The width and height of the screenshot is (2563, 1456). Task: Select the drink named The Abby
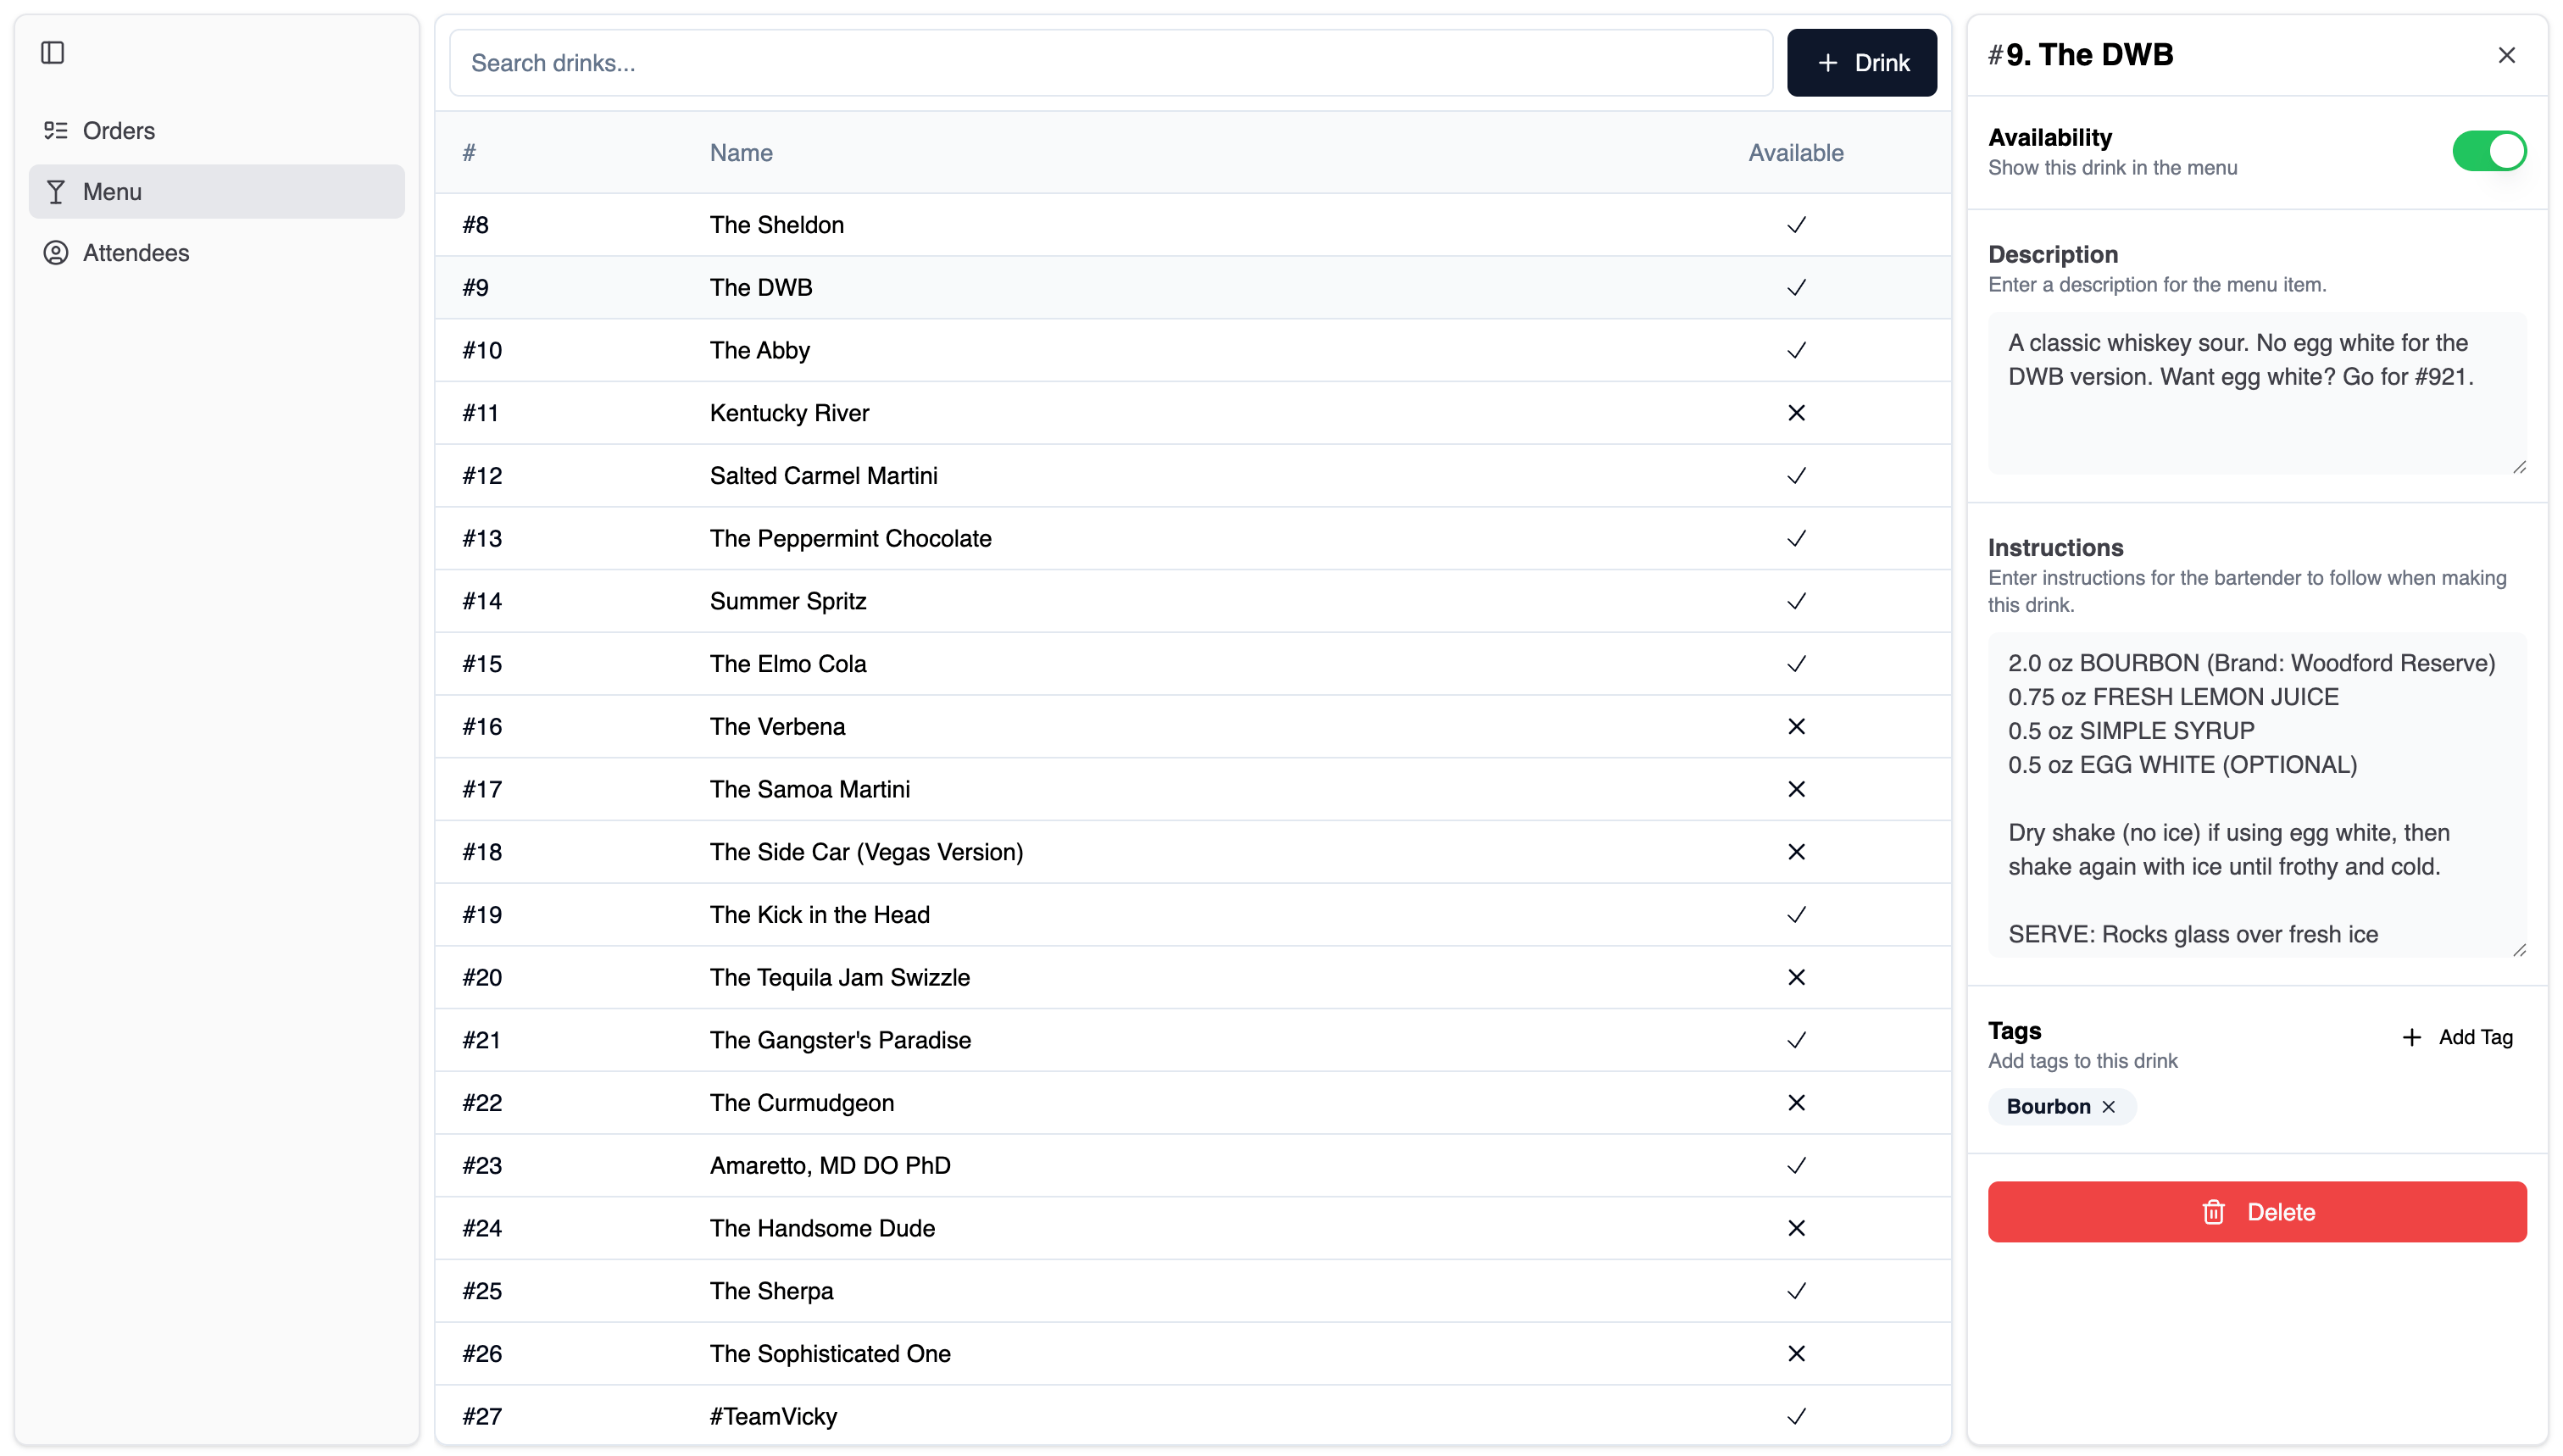coord(759,349)
